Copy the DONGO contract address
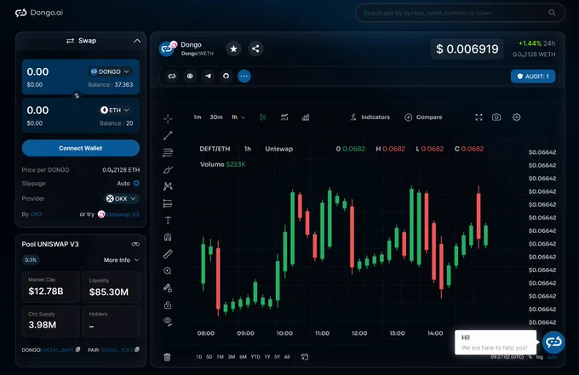This screenshot has width=579, height=375. (78, 349)
